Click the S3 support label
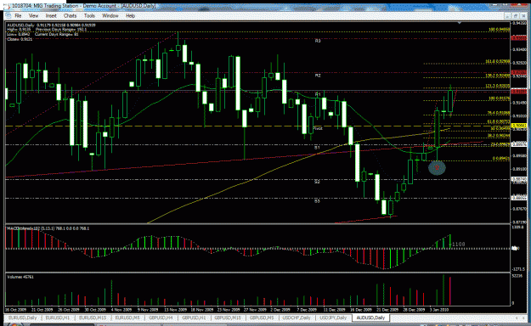Viewport: 531px width, 326px height. coord(317,201)
